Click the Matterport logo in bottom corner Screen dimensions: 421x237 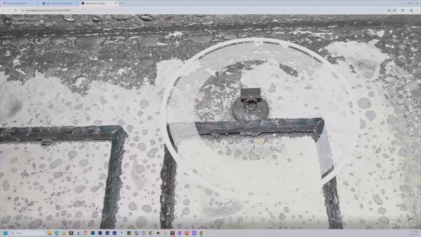(403, 224)
